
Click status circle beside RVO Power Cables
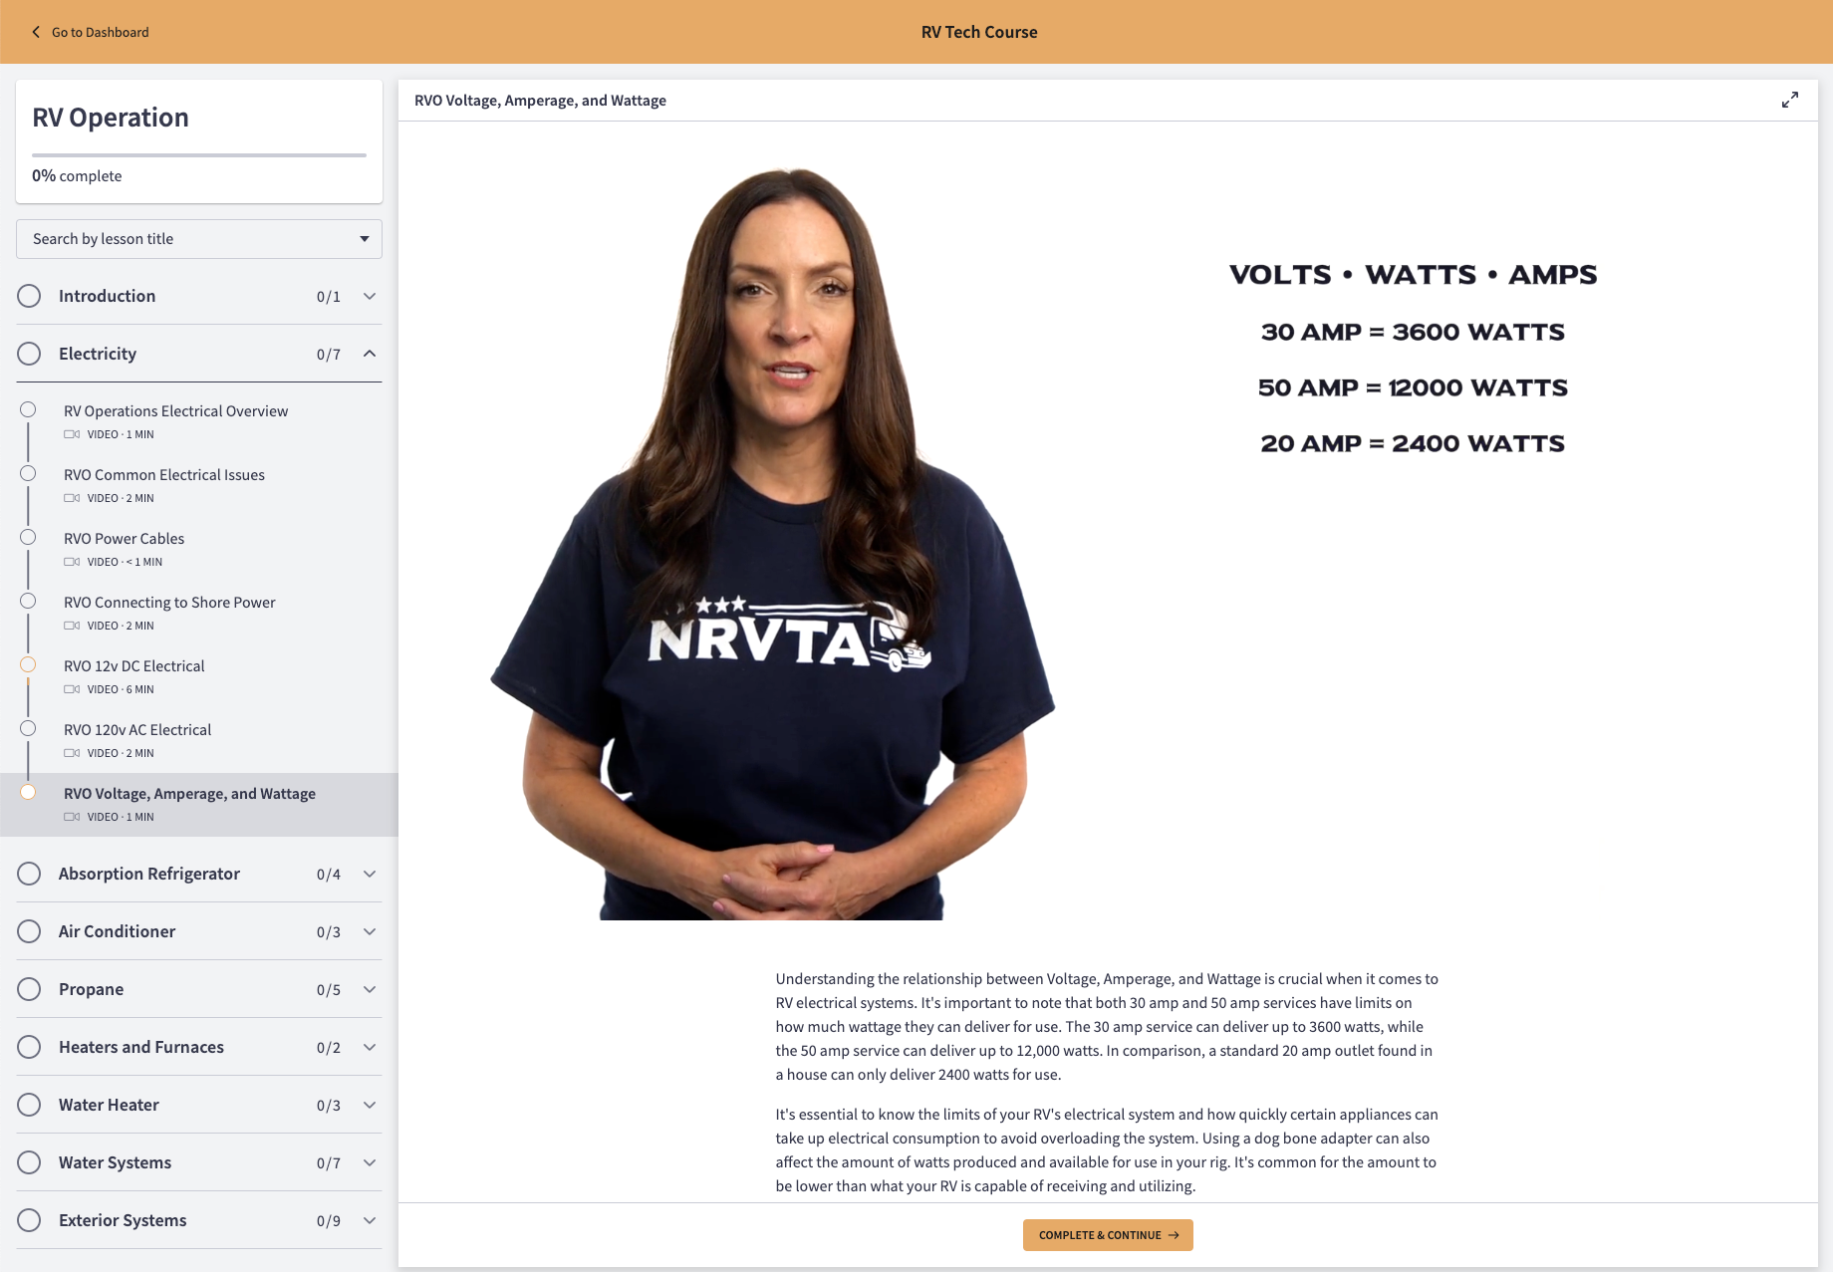[x=28, y=537]
